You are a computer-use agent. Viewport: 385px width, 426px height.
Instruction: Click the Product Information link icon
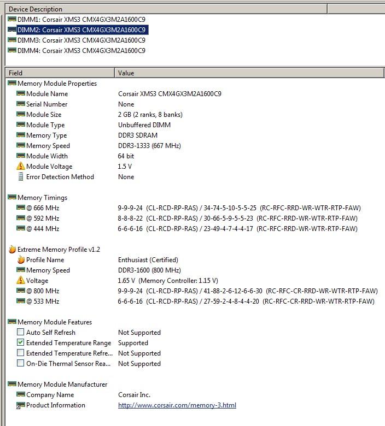(x=21, y=405)
